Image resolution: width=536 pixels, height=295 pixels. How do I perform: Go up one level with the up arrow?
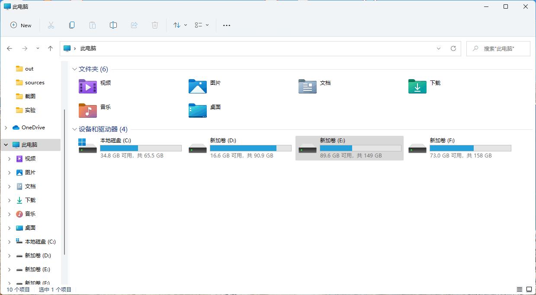pos(50,48)
